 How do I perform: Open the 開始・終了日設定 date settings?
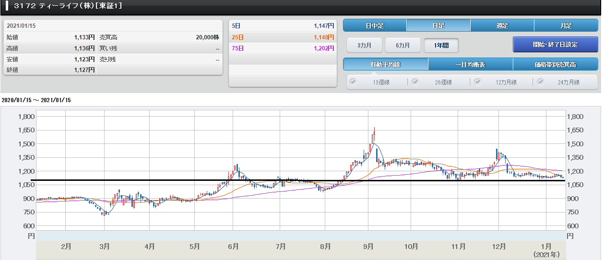[x=556, y=45]
